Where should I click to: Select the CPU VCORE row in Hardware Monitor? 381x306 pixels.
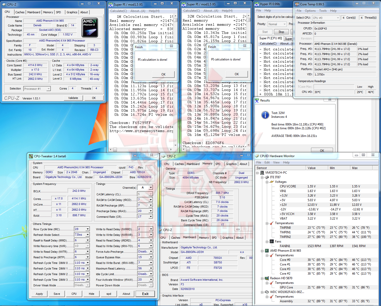[x=317, y=186]
